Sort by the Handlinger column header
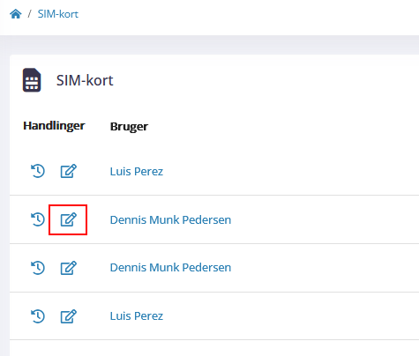 [x=54, y=126]
